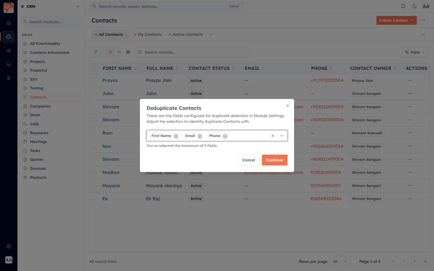
Task: Open Companies in sidebar
Action: pyautogui.click(x=40, y=106)
